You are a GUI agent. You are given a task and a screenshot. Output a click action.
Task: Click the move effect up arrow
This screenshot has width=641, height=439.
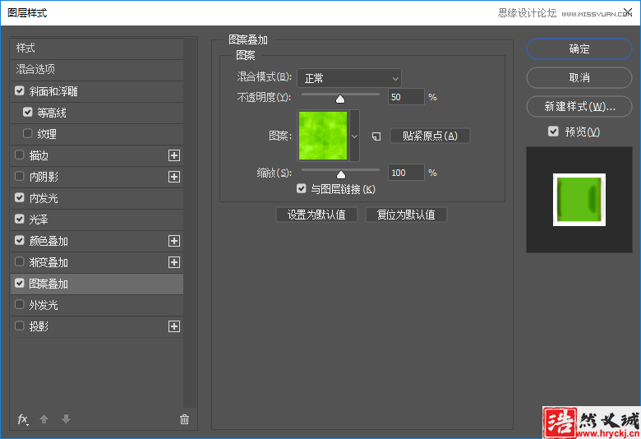coord(44,419)
